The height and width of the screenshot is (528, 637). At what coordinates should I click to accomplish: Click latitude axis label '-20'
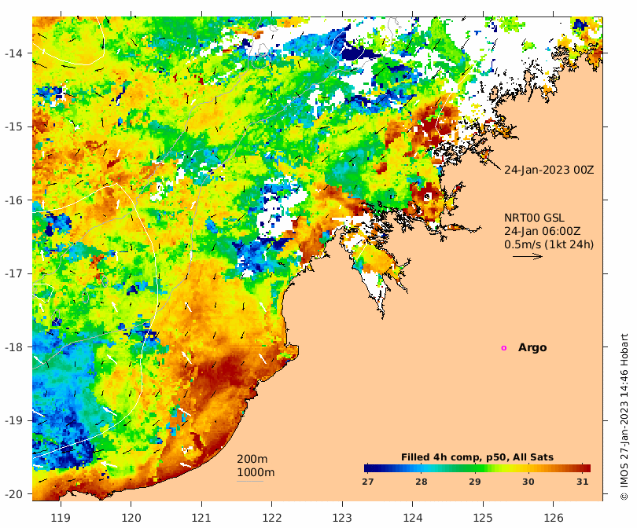13,494
